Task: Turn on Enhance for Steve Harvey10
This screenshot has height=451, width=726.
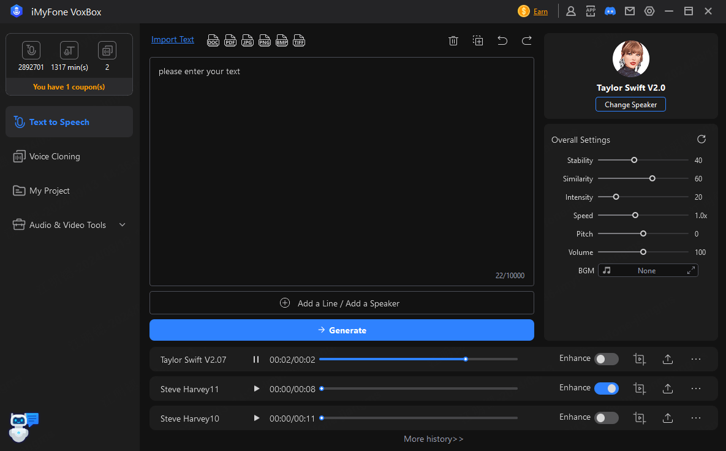Action: click(606, 418)
